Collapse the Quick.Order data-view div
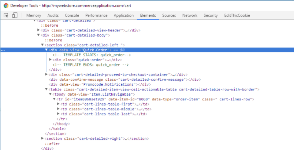 tap(46, 50)
